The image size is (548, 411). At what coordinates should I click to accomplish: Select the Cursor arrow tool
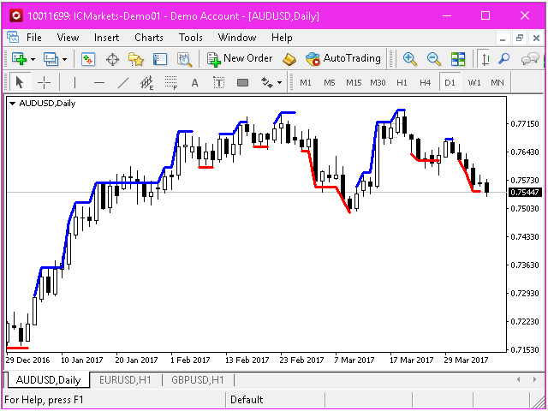20,83
